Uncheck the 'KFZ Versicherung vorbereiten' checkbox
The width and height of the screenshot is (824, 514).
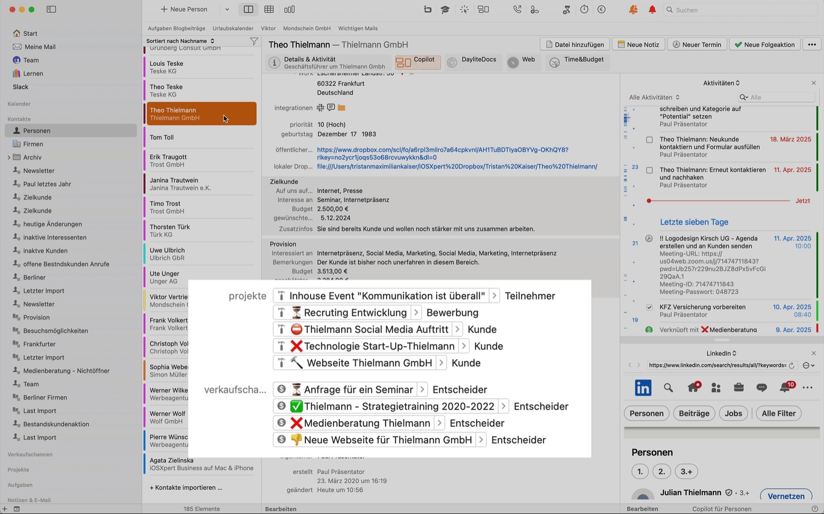pos(649,308)
